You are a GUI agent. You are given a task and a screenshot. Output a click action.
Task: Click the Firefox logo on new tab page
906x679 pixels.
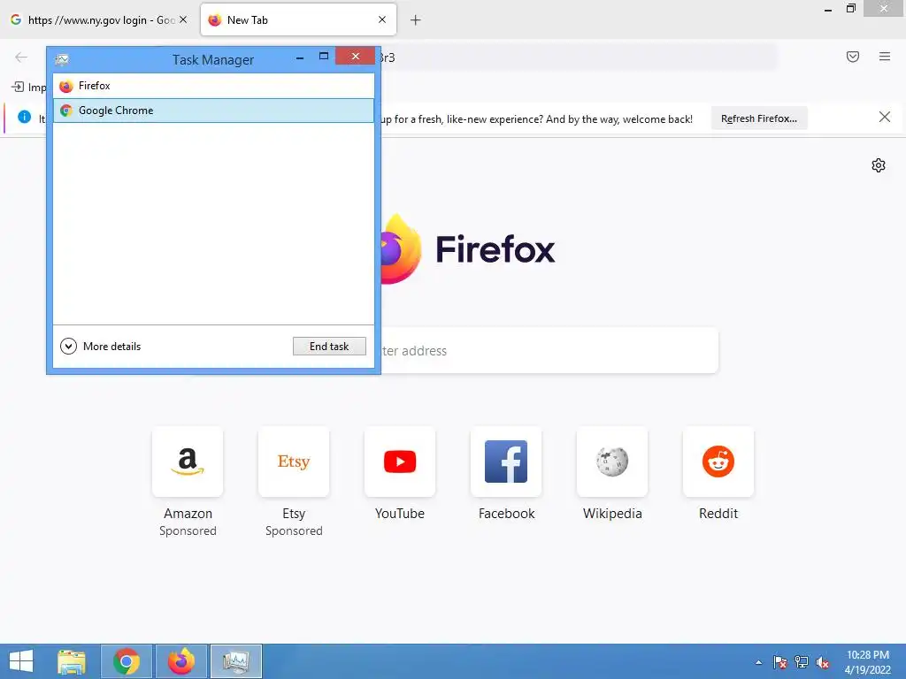click(402, 248)
